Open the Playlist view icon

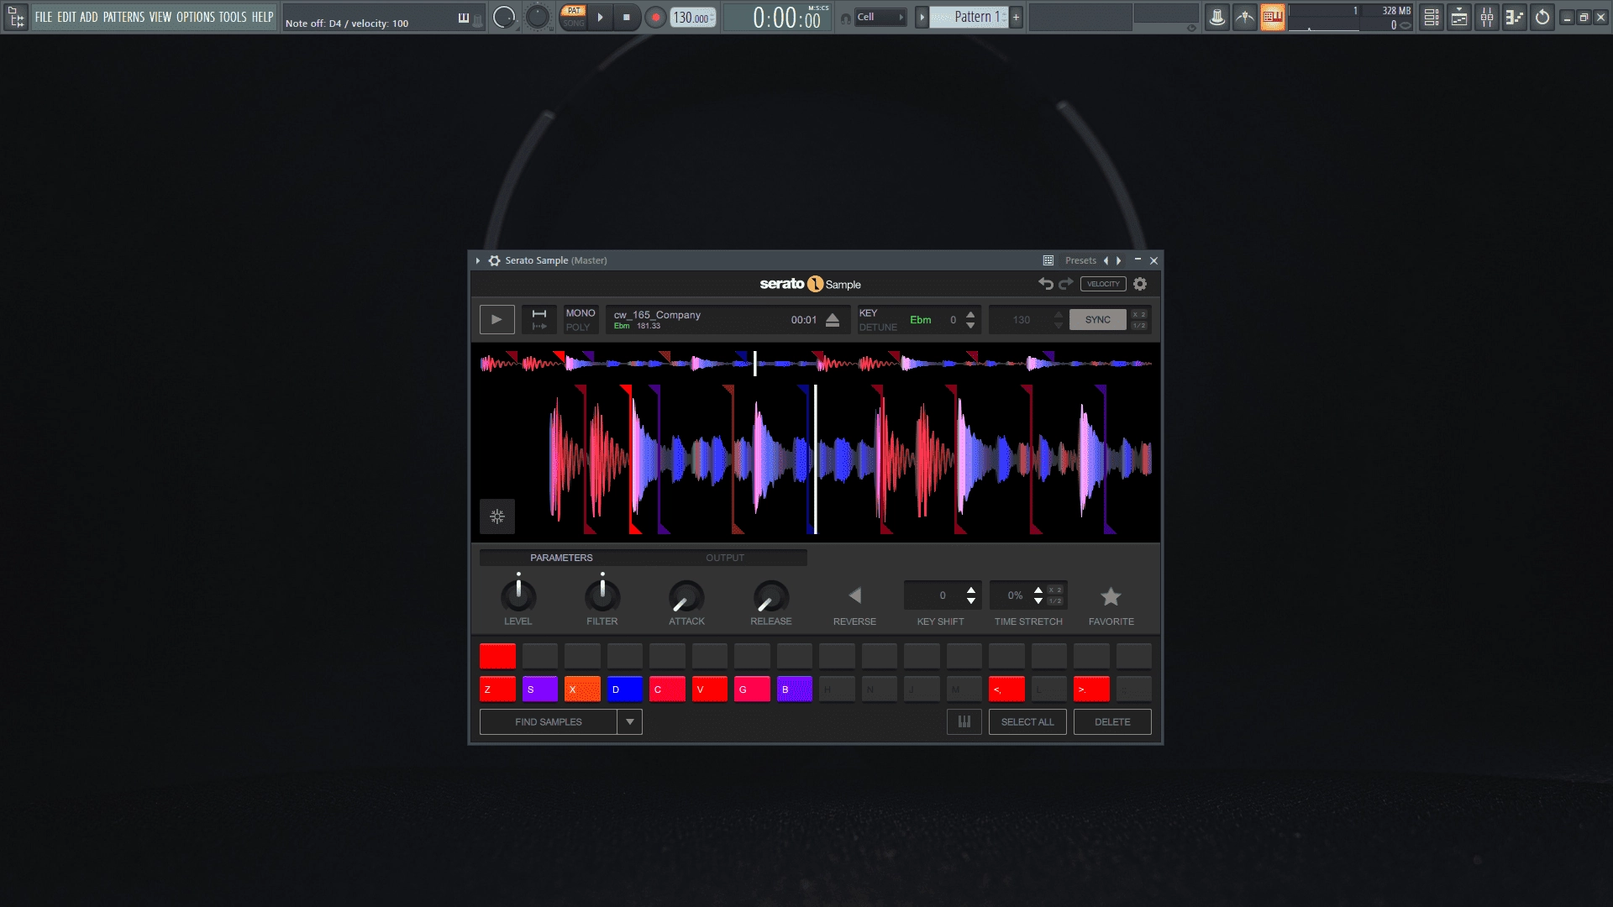coord(1432,17)
